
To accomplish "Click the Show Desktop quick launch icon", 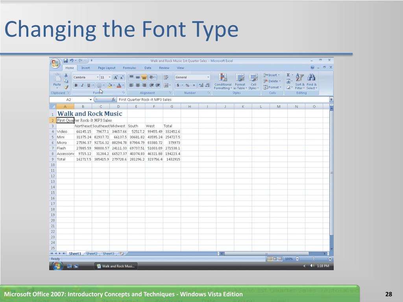I will click(69, 266).
